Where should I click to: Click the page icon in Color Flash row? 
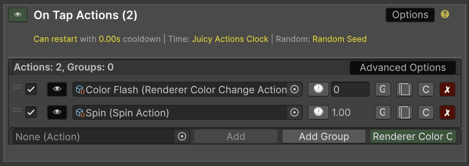tap(404, 89)
